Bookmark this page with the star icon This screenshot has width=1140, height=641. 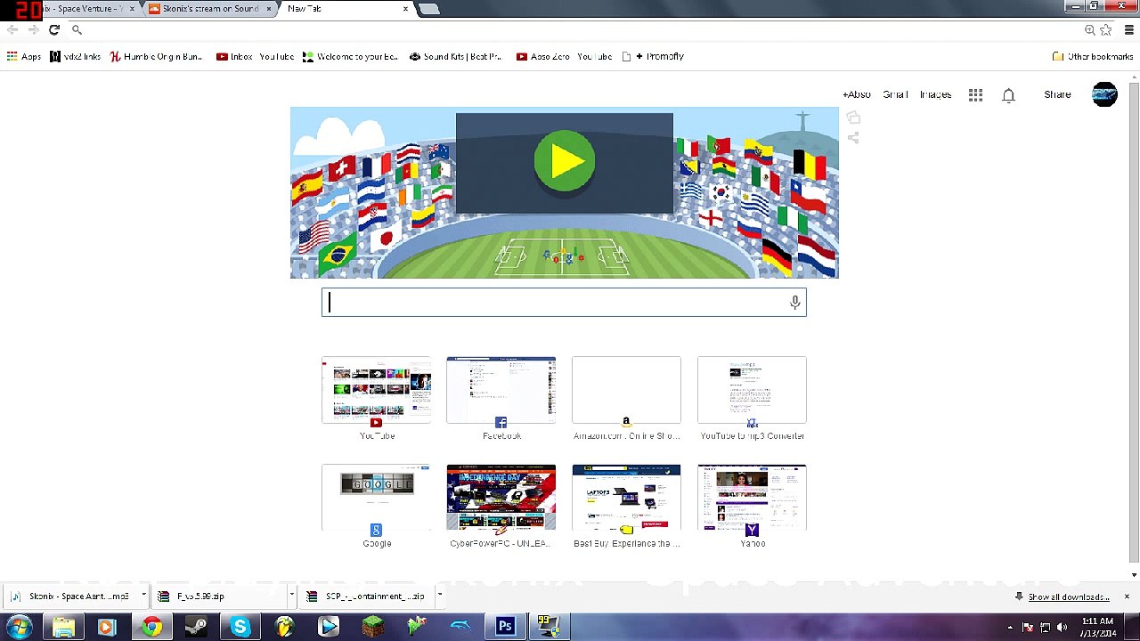point(1106,29)
